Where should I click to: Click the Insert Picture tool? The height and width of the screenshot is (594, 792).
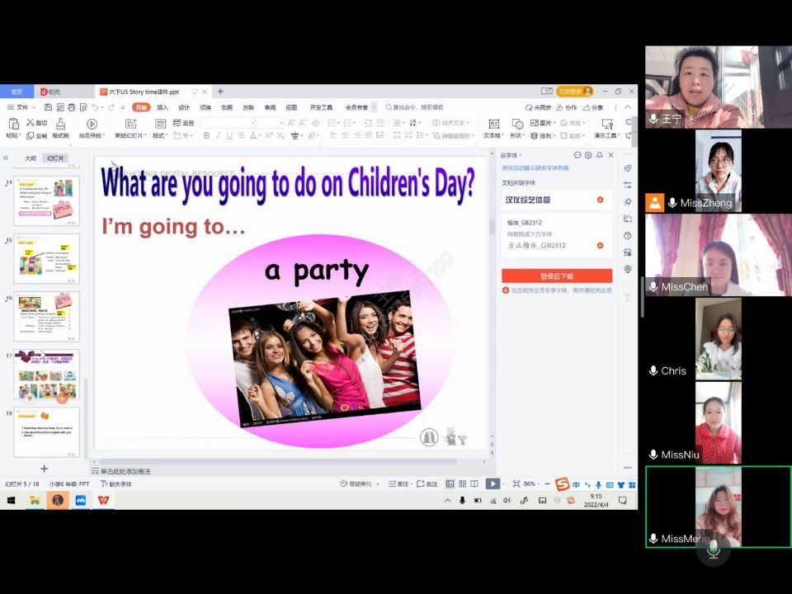(x=542, y=123)
